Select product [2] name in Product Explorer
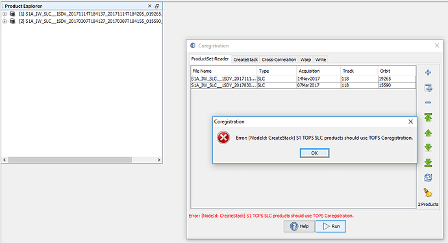Screen dimensions: 448x243 (x=90, y=21)
